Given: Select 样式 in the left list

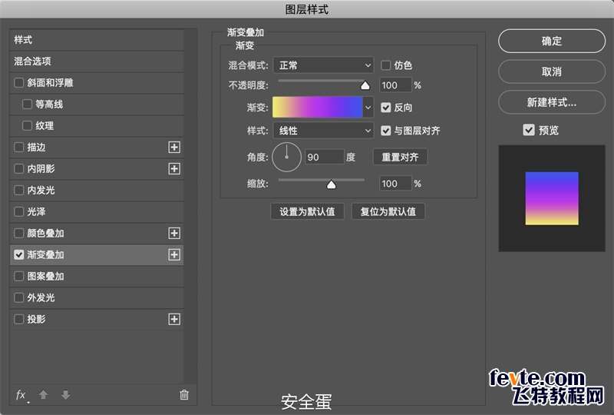Looking at the screenshot, I should click(x=97, y=40).
